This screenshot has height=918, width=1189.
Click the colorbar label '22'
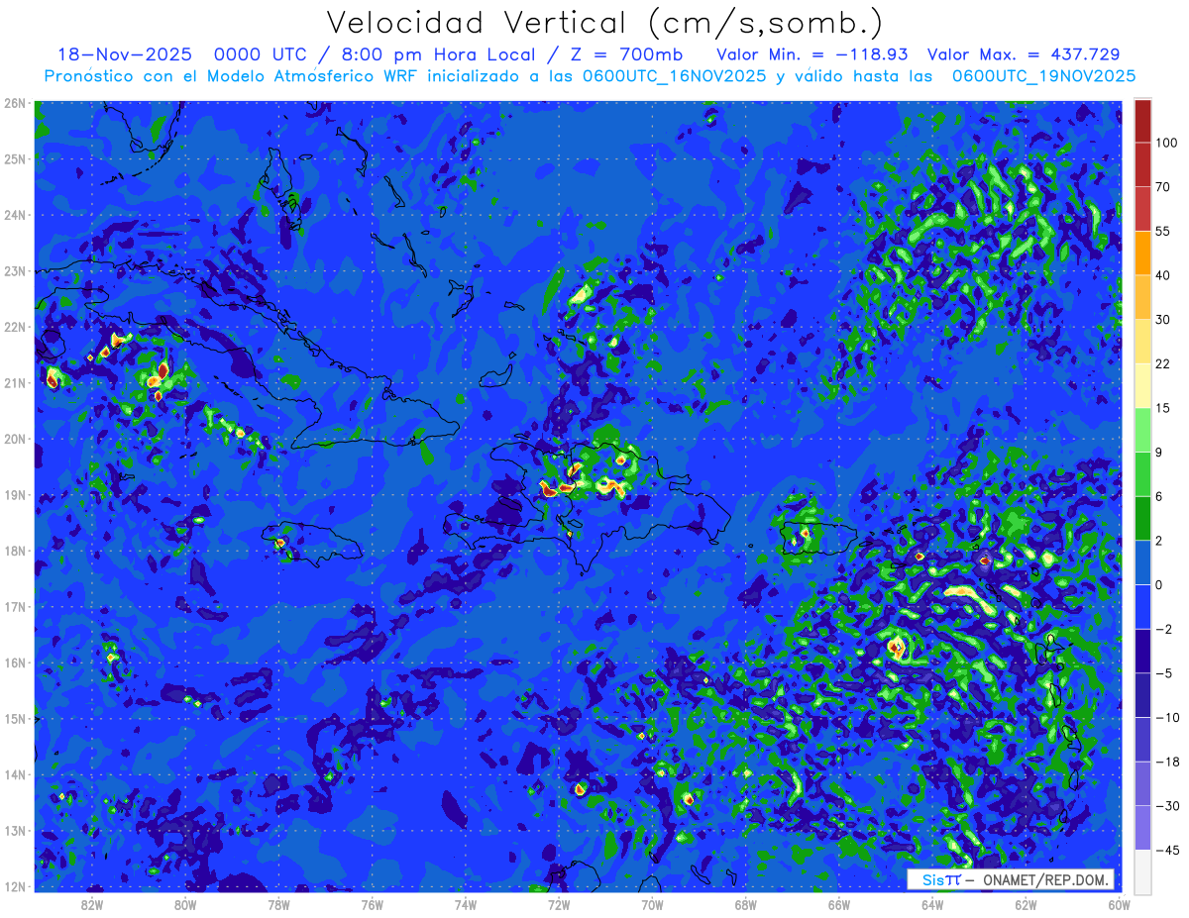(1163, 364)
